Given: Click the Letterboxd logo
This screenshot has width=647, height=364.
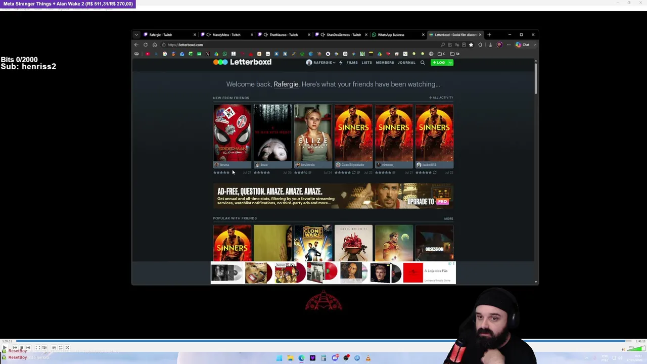Looking at the screenshot, I should click(242, 62).
